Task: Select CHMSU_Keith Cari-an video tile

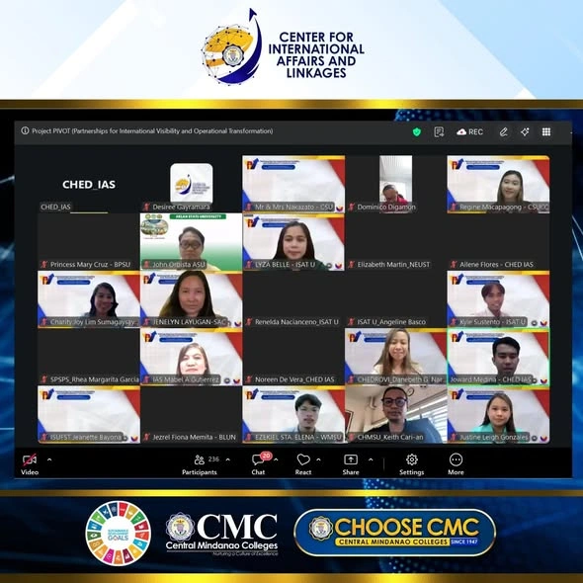Action: [395, 414]
